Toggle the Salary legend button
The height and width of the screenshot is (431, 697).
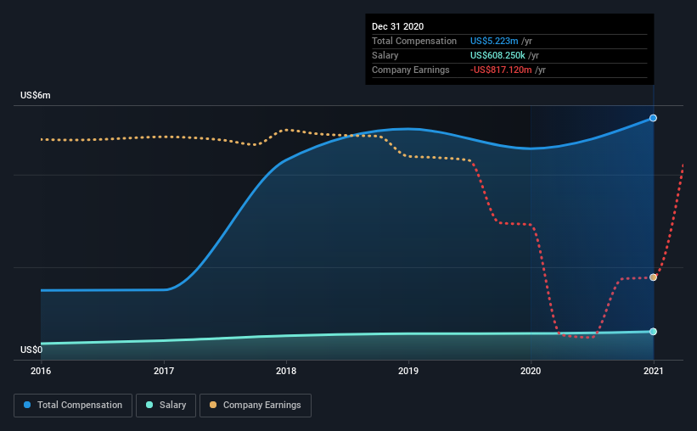pyautogui.click(x=166, y=406)
